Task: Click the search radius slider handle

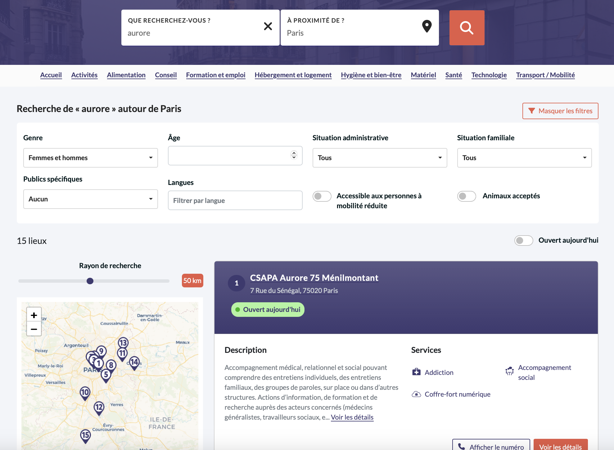Action: [x=90, y=281]
